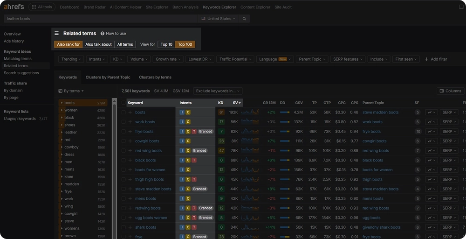The width and height of the screenshot is (466, 239).
Task: Open trend chart button for work boots row
Action: 431,122
